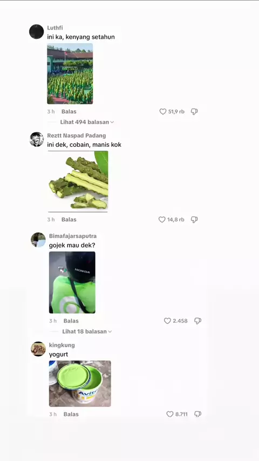
Task: Reply to Reztt Naspad Padang's comment
Action: coord(69,219)
